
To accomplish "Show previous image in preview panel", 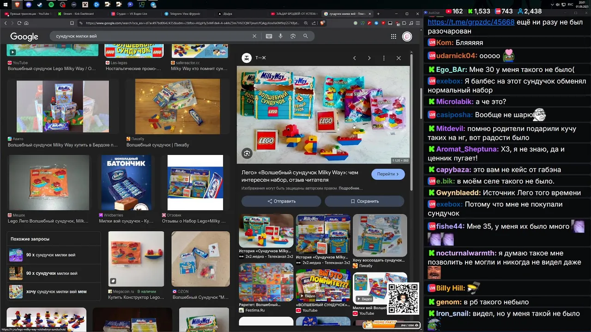I will click(x=354, y=58).
